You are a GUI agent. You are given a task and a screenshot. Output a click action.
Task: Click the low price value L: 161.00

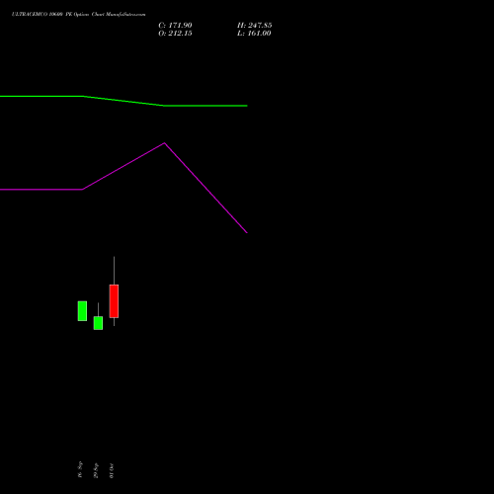(254, 34)
